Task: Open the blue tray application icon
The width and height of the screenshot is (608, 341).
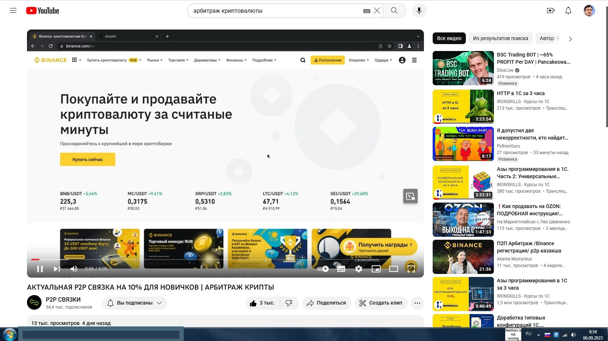Action: pos(556,335)
